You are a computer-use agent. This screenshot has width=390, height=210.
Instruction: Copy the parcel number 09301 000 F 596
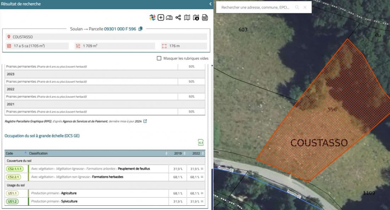pos(140,29)
